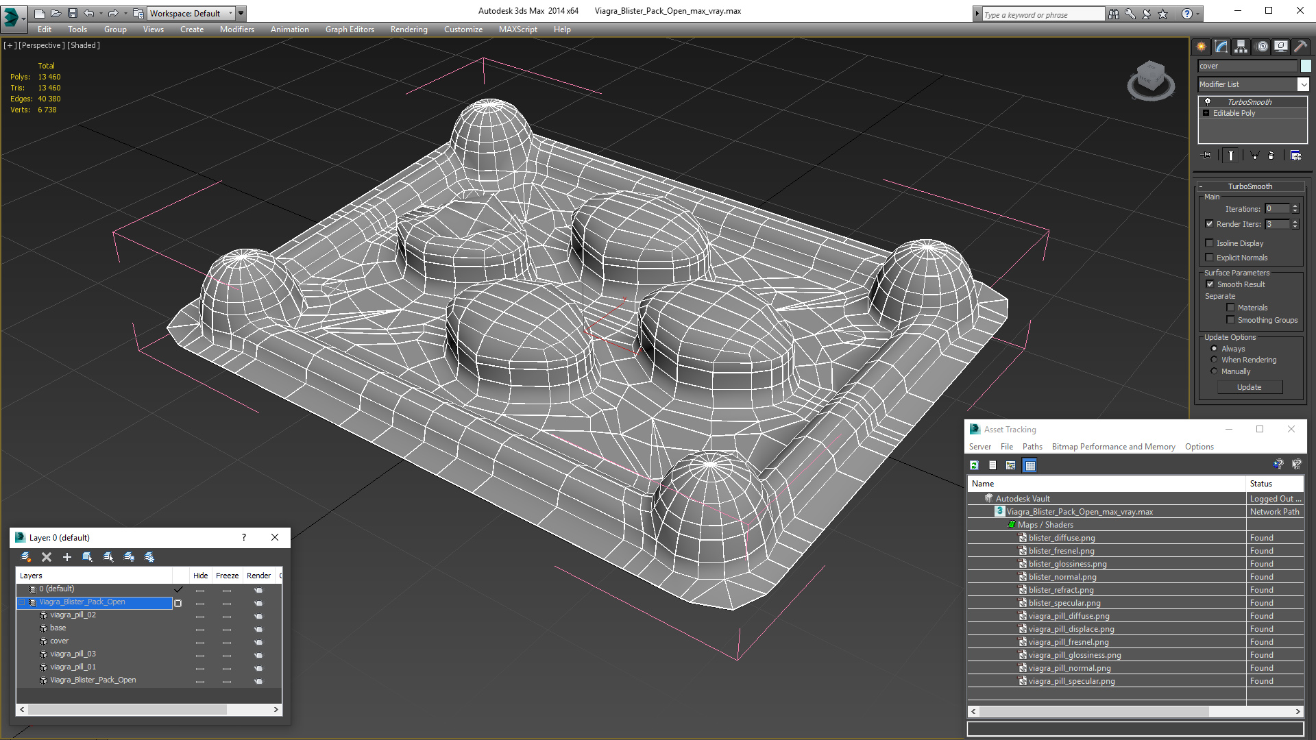Click the Save File toolbar icon

[73, 13]
